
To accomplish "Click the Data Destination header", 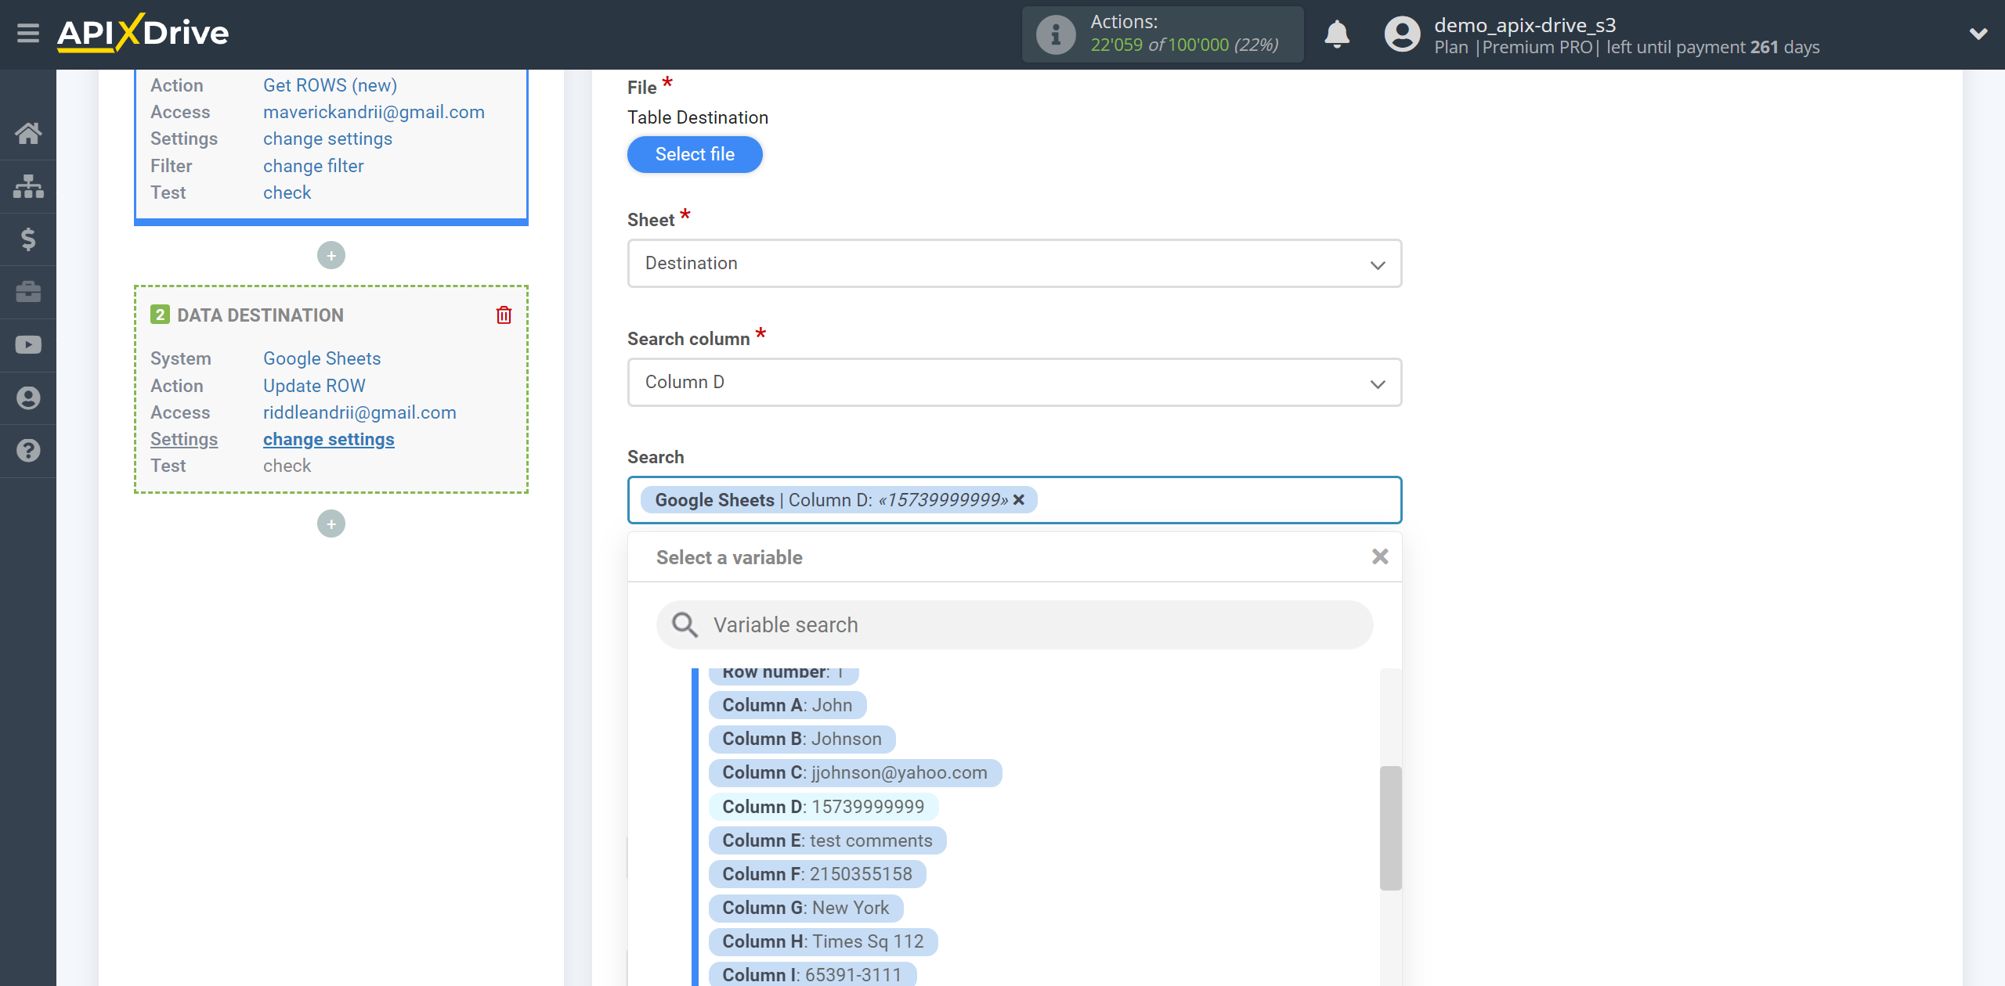I will click(x=260, y=315).
